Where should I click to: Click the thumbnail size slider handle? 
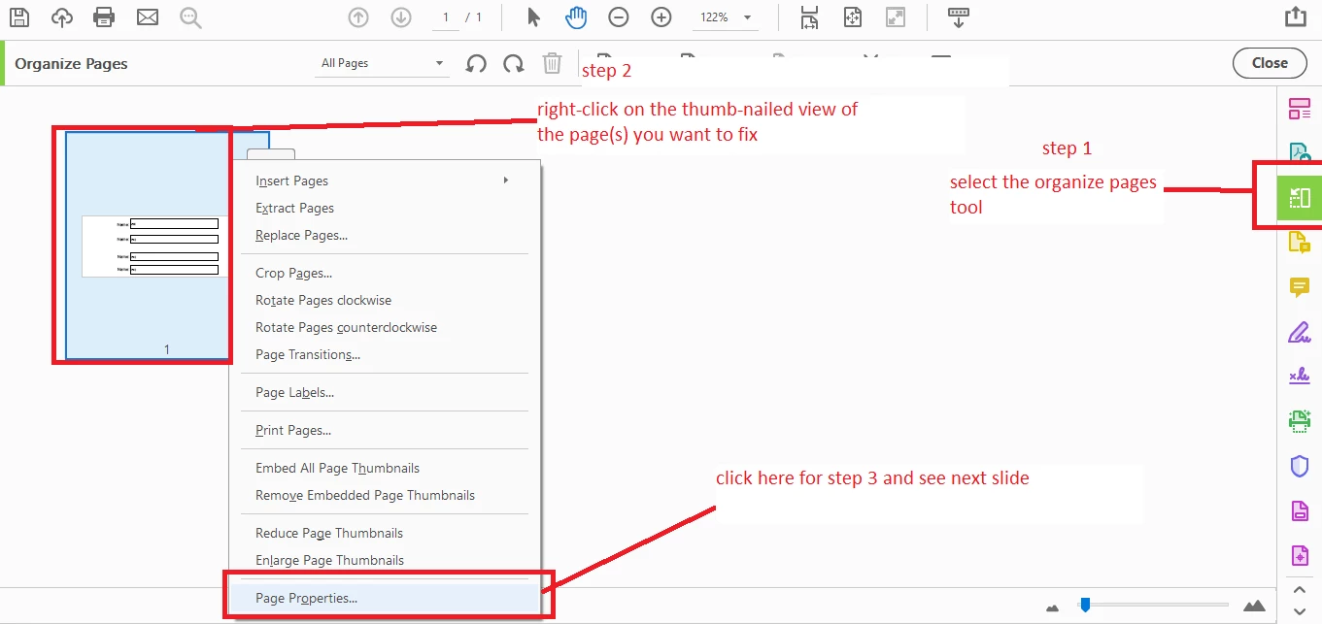click(1085, 606)
